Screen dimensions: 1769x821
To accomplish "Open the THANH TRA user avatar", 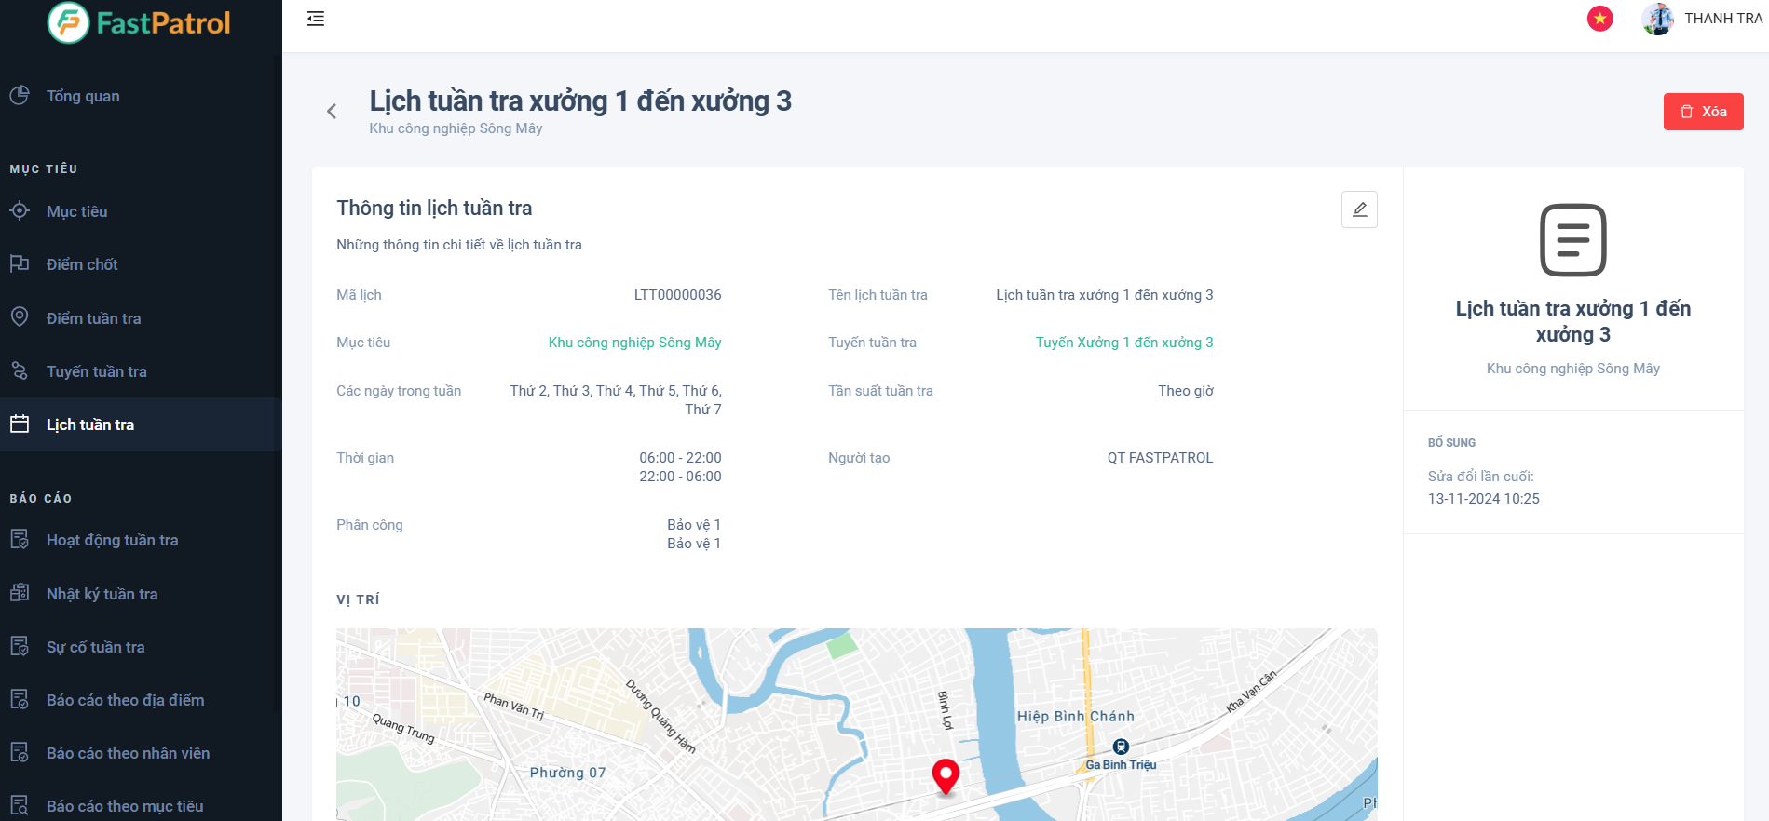I will click(1657, 19).
